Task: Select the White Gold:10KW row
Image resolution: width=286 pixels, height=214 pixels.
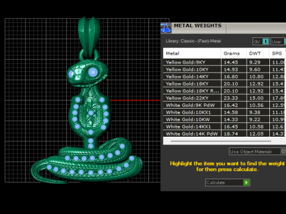Action: pos(224,119)
